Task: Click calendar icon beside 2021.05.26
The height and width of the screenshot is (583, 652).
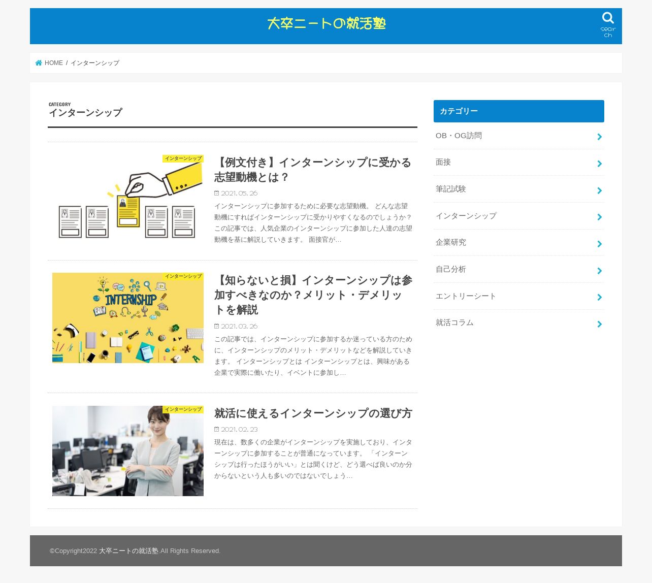Action: [217, 193]
